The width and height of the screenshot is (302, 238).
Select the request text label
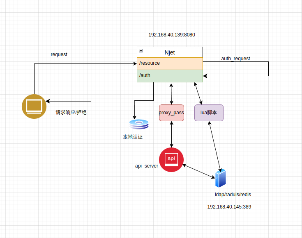click(59, 54)
